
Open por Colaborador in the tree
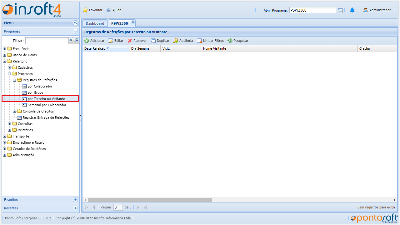point(40,86)
